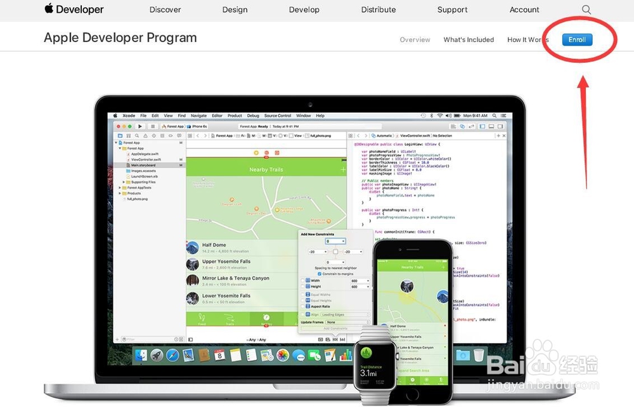
Task: Click the Finder icon in the dock
Action: (x=141, y=355)
